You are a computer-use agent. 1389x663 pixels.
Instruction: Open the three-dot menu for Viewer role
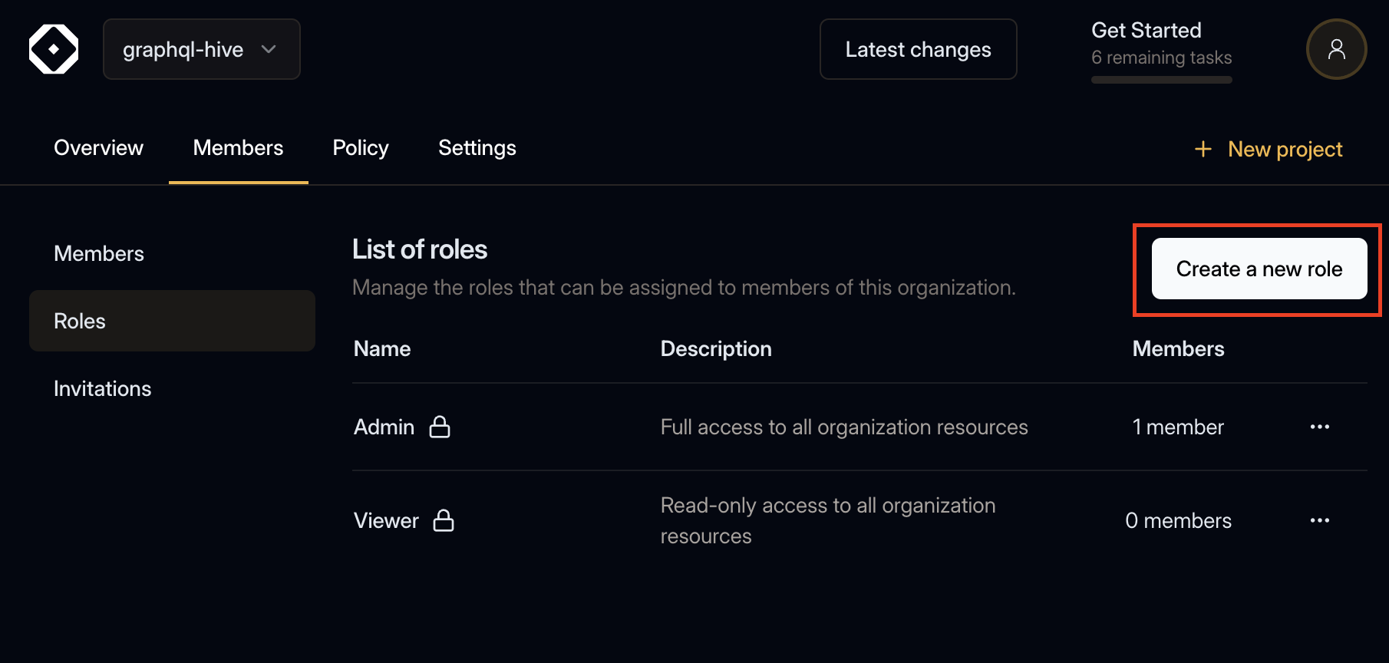1319,520
